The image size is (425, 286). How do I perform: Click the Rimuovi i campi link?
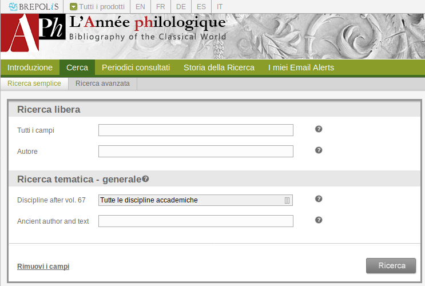[x=43, y=267]
